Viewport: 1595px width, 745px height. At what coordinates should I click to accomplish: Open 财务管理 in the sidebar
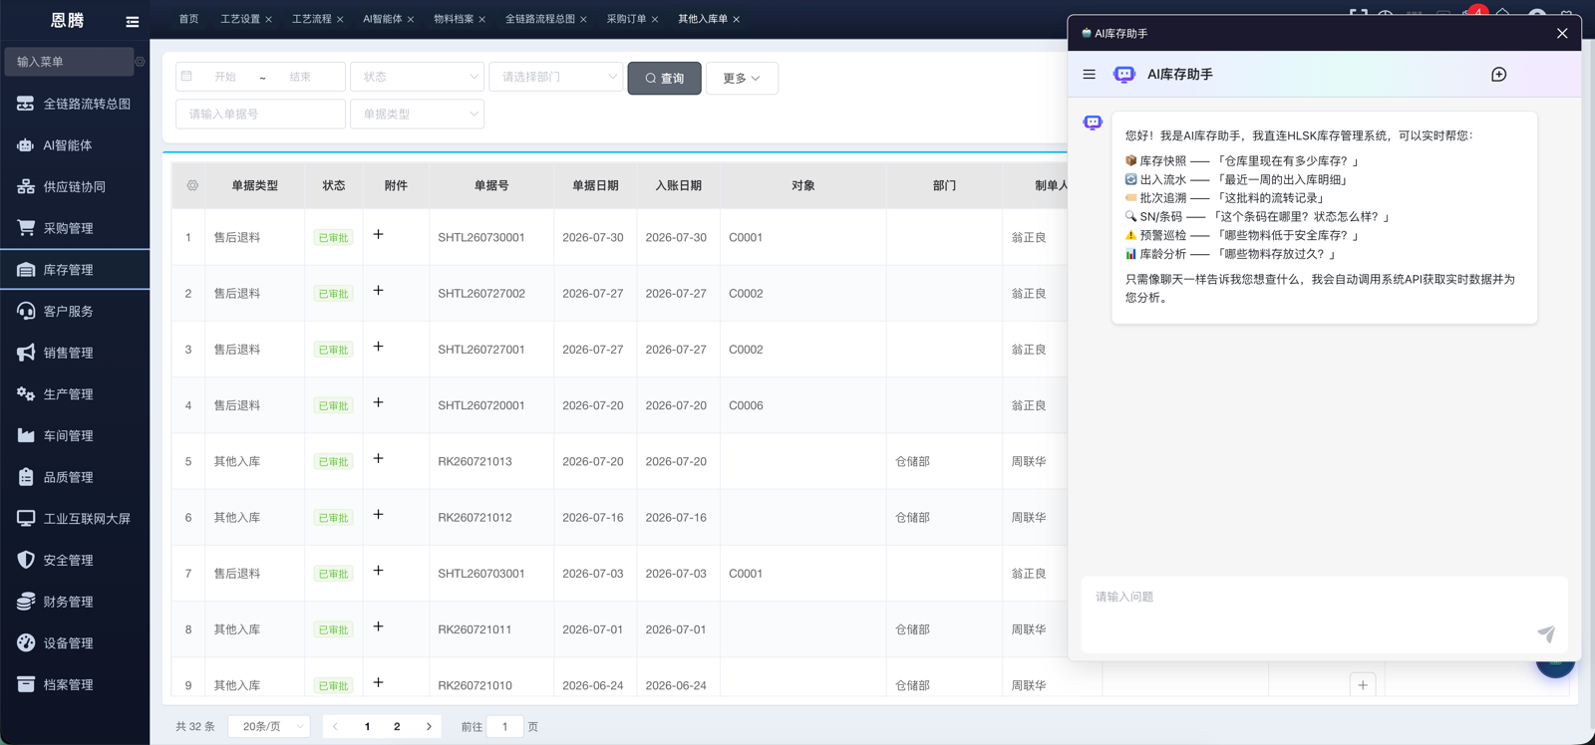coord(75,602)
